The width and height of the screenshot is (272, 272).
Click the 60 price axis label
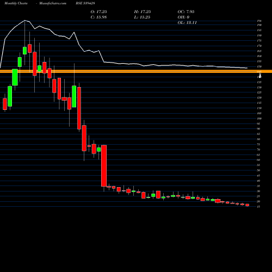258,160
